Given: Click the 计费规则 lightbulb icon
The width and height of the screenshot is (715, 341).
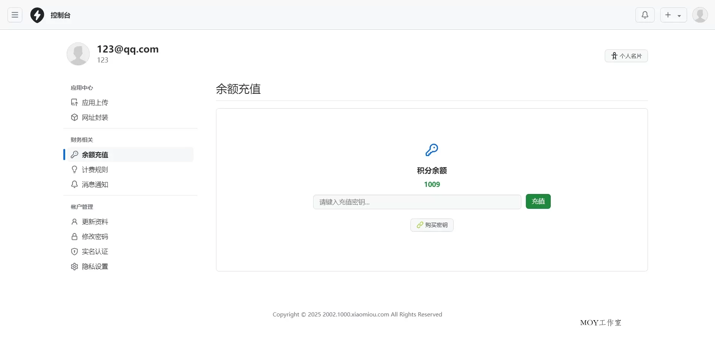Looking at the screenshot, I should click(x=74, y=169).
